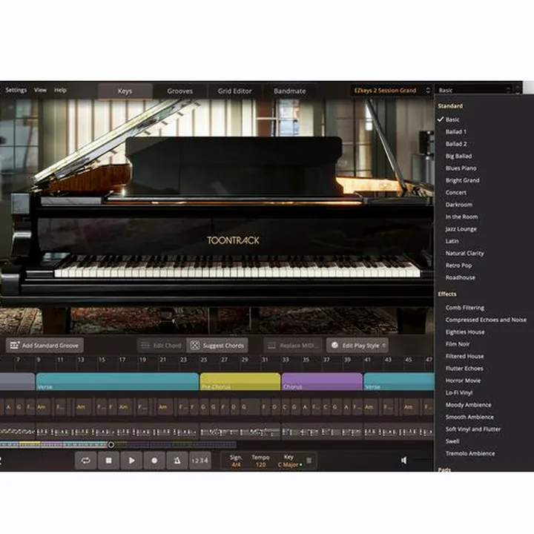This screenshot has height=534, width=534.
Task: Switch to the Grooves tab
Action: click(x=179, y=91)
